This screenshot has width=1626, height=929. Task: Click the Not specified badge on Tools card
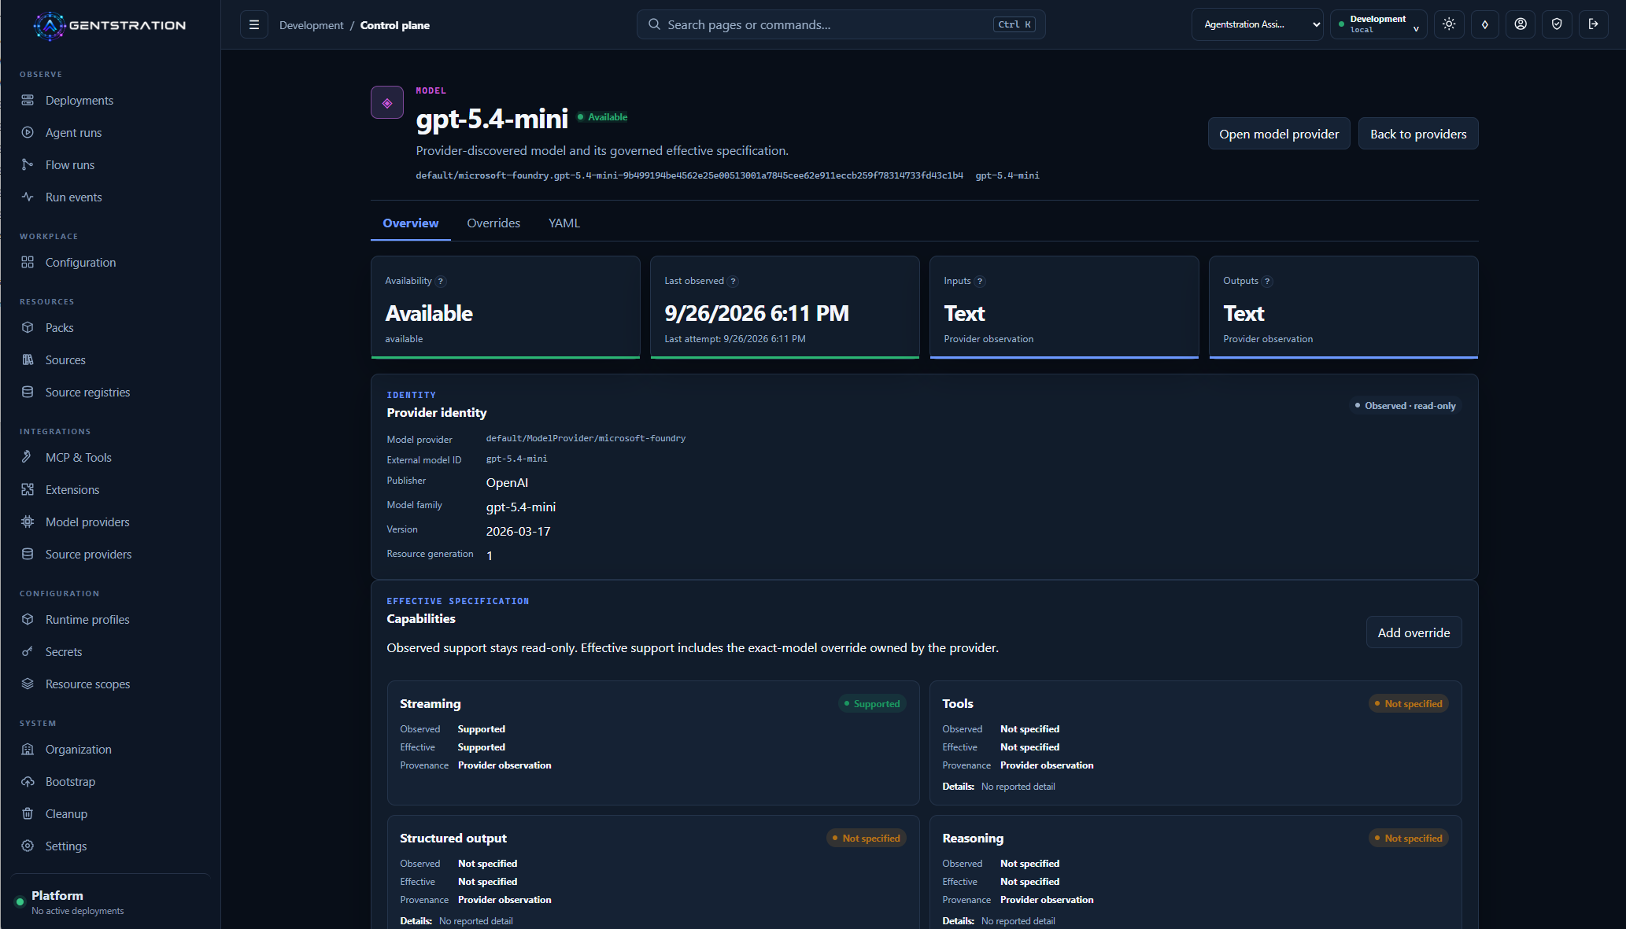click(1409, 704)
